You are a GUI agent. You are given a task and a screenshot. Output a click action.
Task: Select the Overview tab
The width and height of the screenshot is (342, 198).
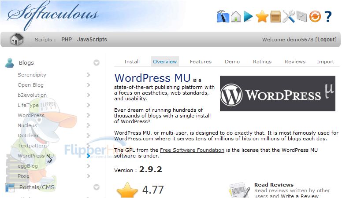[x=165, y=62]
